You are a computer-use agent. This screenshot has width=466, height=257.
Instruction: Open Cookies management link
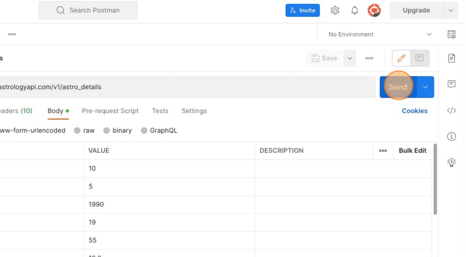(x=415, y=110)
